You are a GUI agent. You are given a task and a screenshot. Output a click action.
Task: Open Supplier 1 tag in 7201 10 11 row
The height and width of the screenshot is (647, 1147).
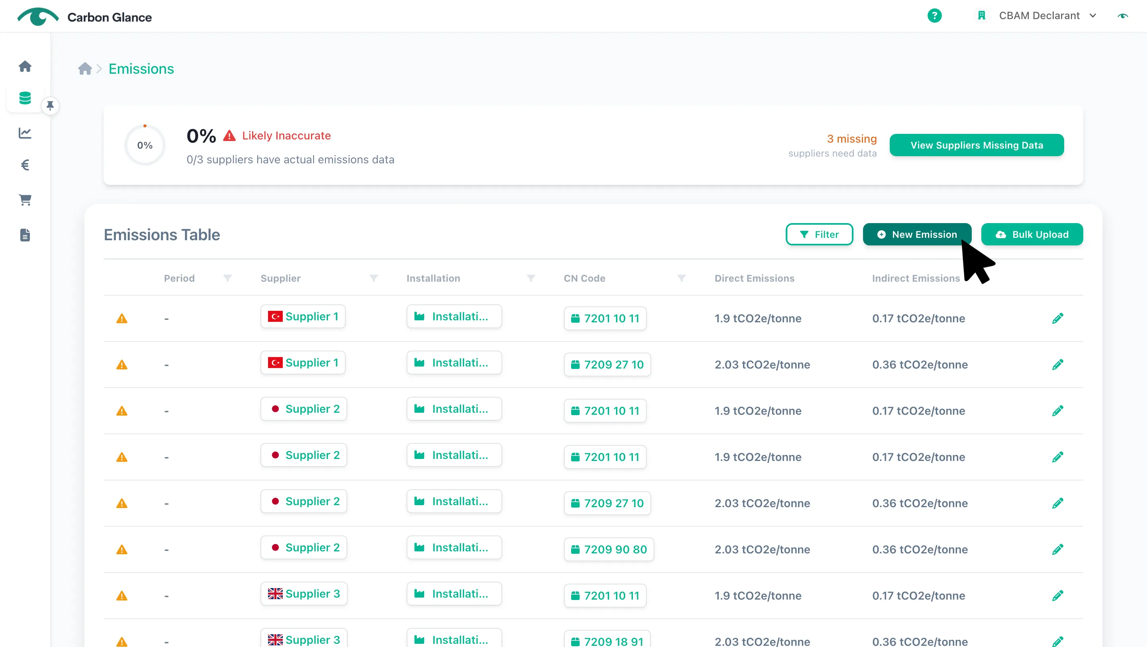click(303, 317)
